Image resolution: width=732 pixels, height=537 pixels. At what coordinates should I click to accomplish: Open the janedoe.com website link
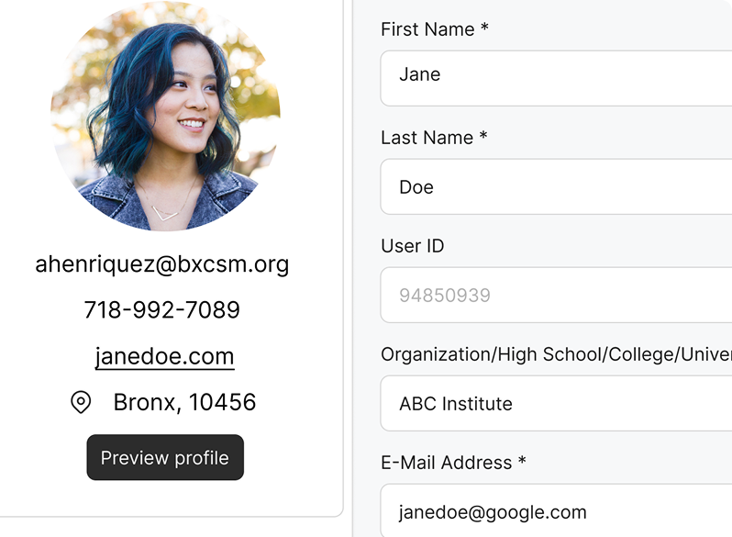pyautogui.click(x=165, y=356)
